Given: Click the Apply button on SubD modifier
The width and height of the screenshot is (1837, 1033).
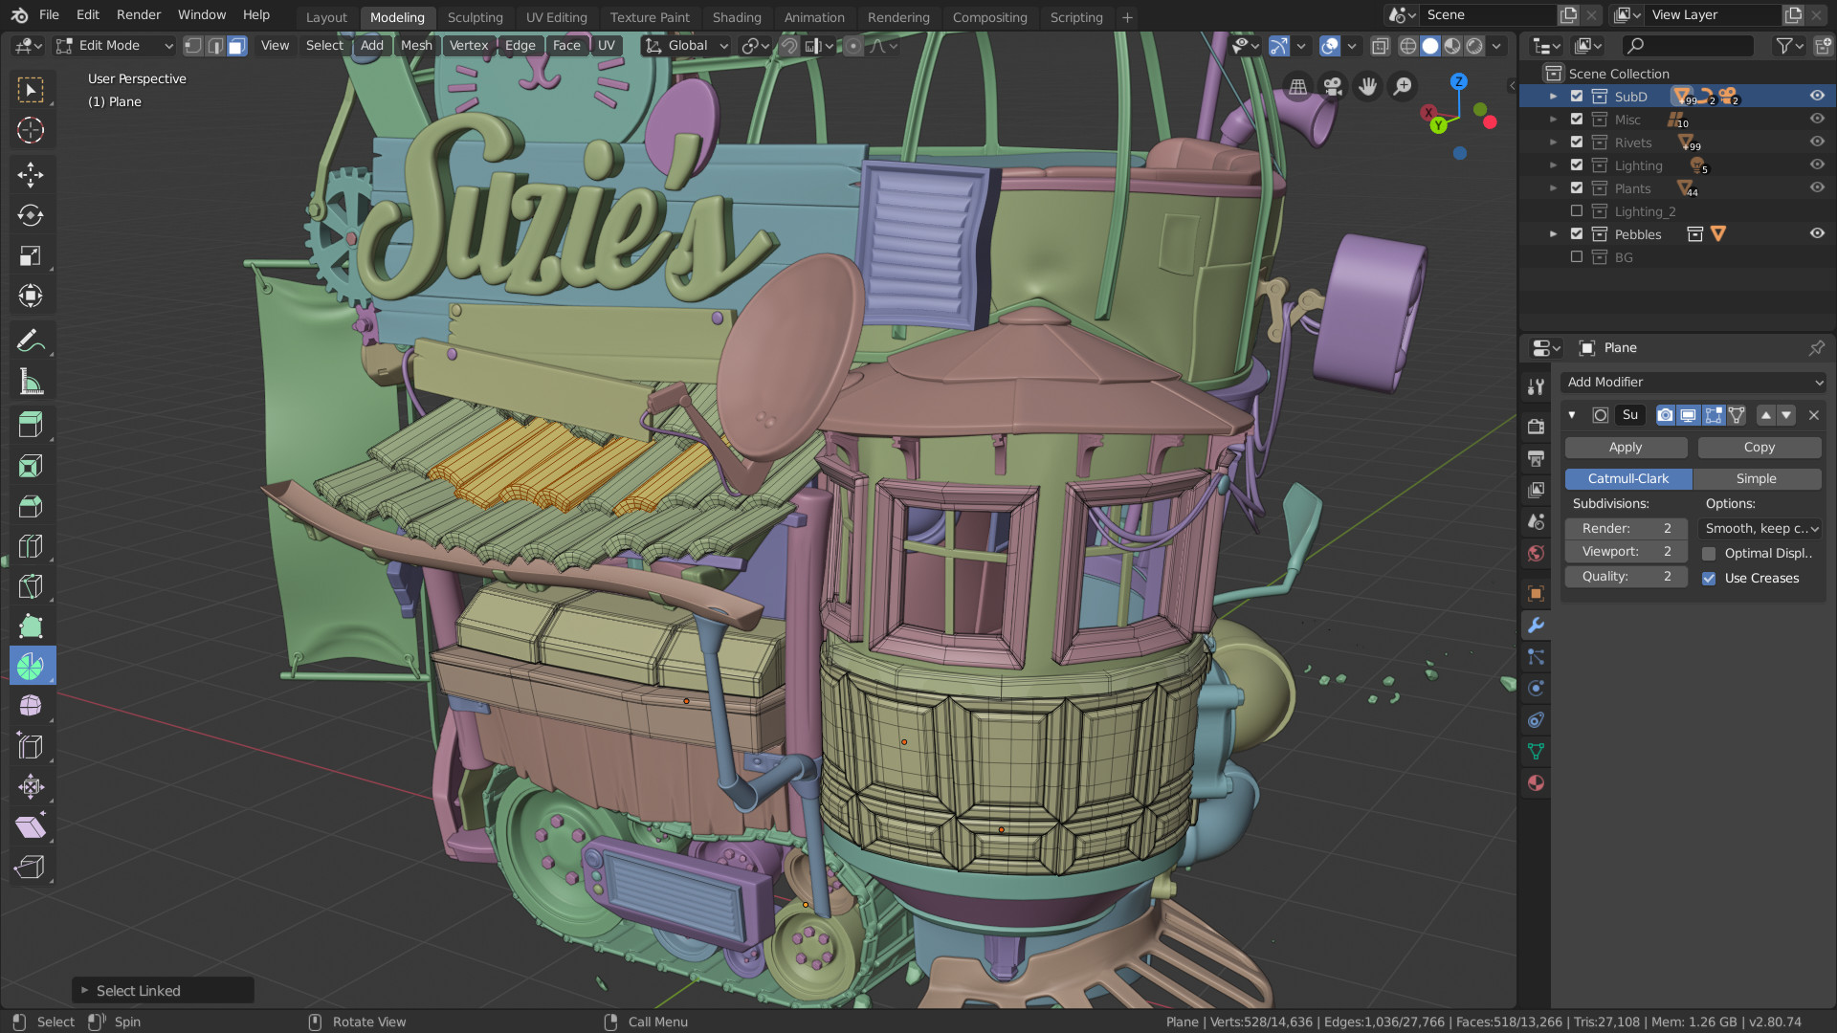Looking at the screenshot, I should [x=1627, y=447].
